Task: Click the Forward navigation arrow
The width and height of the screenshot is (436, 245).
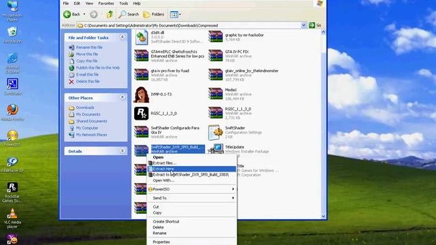Action: pyautogui.click(x=94, y=14)
